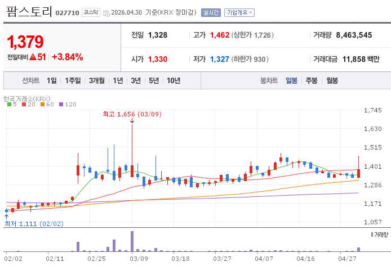The image size is (391, 266).
Task: Switch to 일봉 daily candle chart
Action: click(x=291, y=80)
